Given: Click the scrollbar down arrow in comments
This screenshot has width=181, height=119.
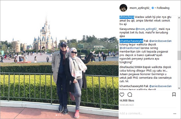Looking at the screenshot, I should pyautogui.click(x=179, y=88).
